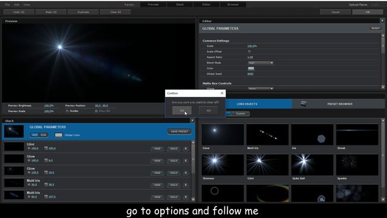This screenshot has height=218, width=387.
Task: Click the Preview Position value
Action: 102,105
